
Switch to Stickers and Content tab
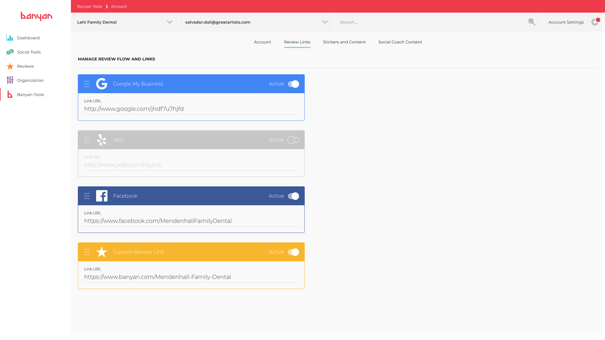pyautogui.click(x=344, y=42)
